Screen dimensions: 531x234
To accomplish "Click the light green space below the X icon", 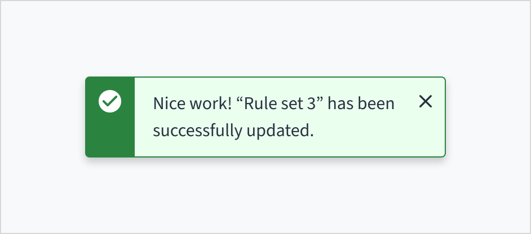I will [x=426, y=135].
